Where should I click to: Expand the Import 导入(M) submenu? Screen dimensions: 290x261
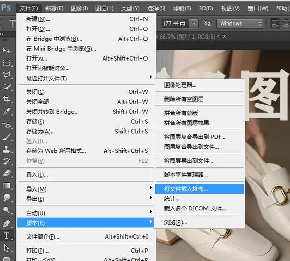coord(151,188)
